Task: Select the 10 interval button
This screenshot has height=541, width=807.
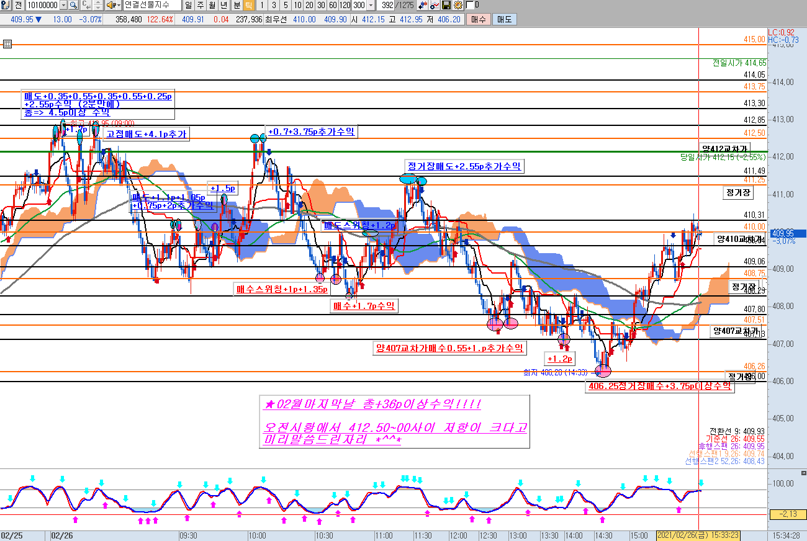Action: [298, 5]
